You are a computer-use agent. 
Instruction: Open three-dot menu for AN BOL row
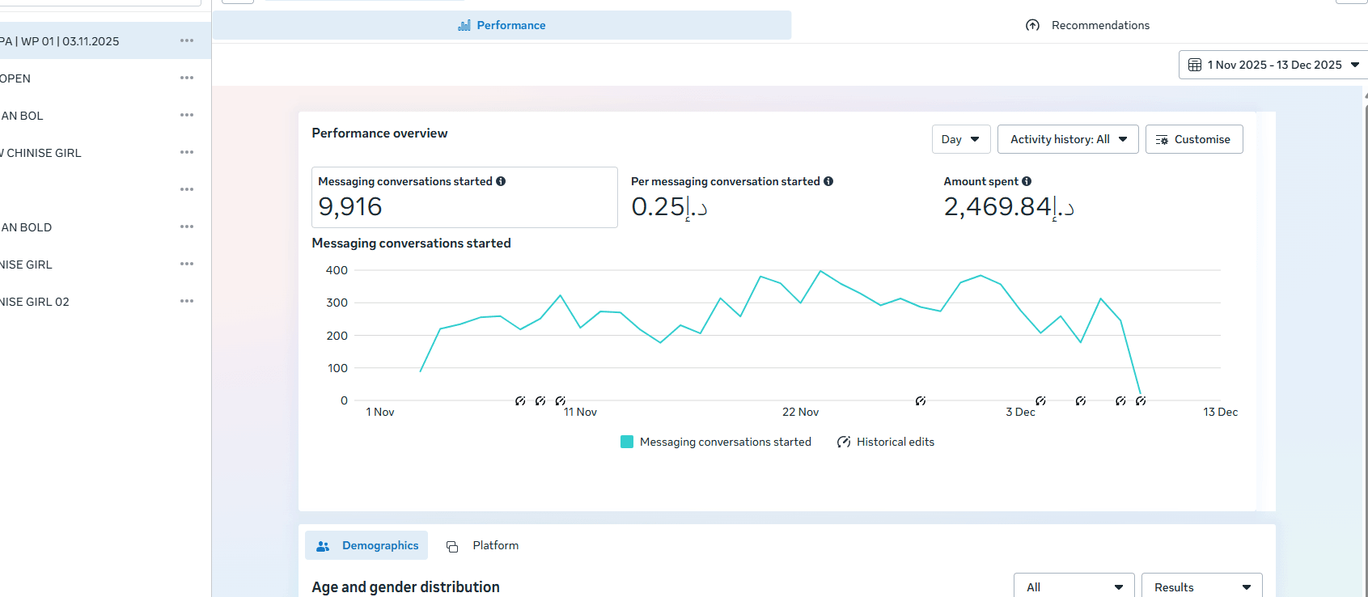point(187,115)
